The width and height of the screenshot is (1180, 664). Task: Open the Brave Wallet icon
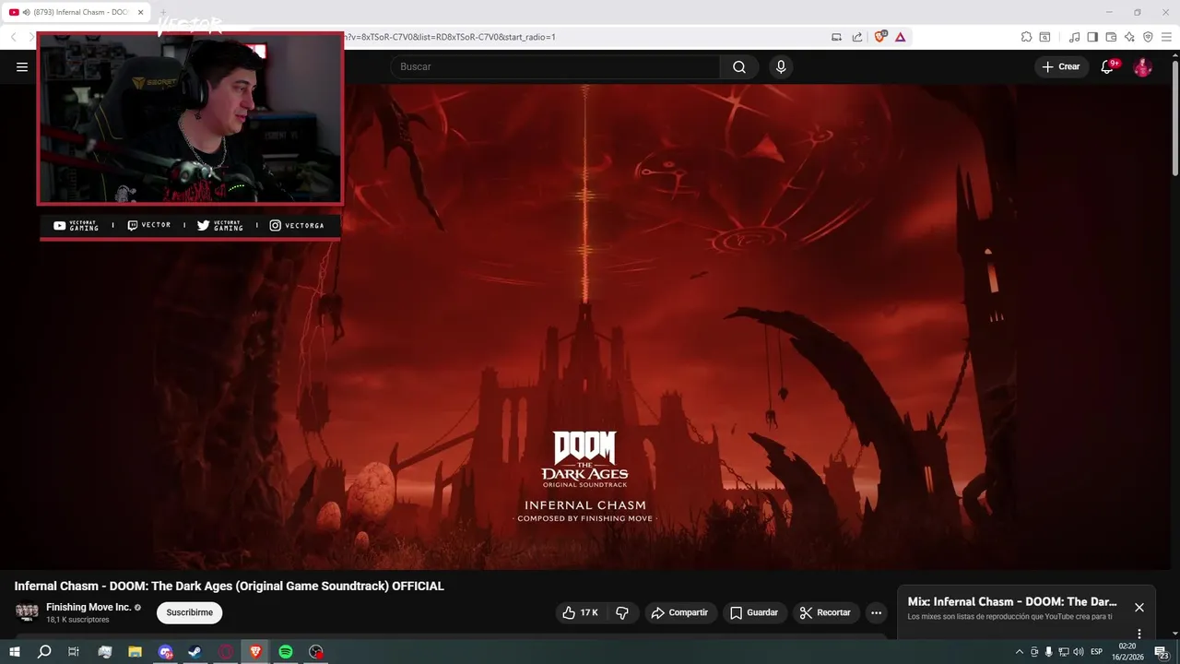click(x=1111, y=37)
